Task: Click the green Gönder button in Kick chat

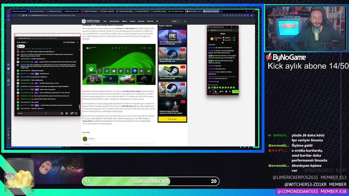Action: click(x=236, y=91)
